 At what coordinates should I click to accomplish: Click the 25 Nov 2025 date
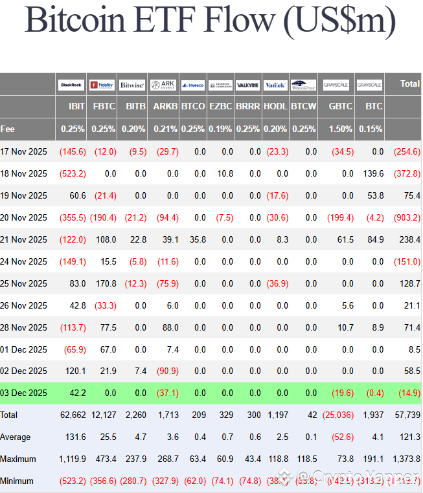[23, 283]
